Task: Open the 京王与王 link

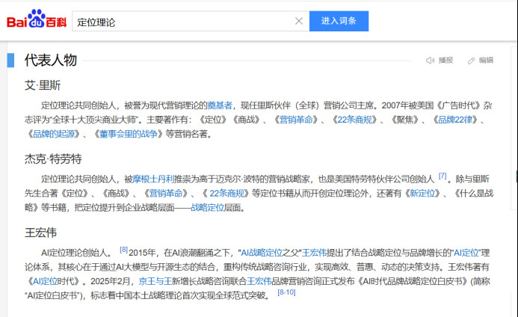Action: [x=155, y=281]
